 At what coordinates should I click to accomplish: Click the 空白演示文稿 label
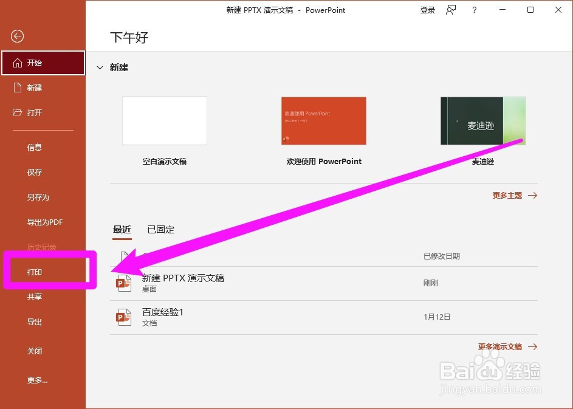pos(165,161)
